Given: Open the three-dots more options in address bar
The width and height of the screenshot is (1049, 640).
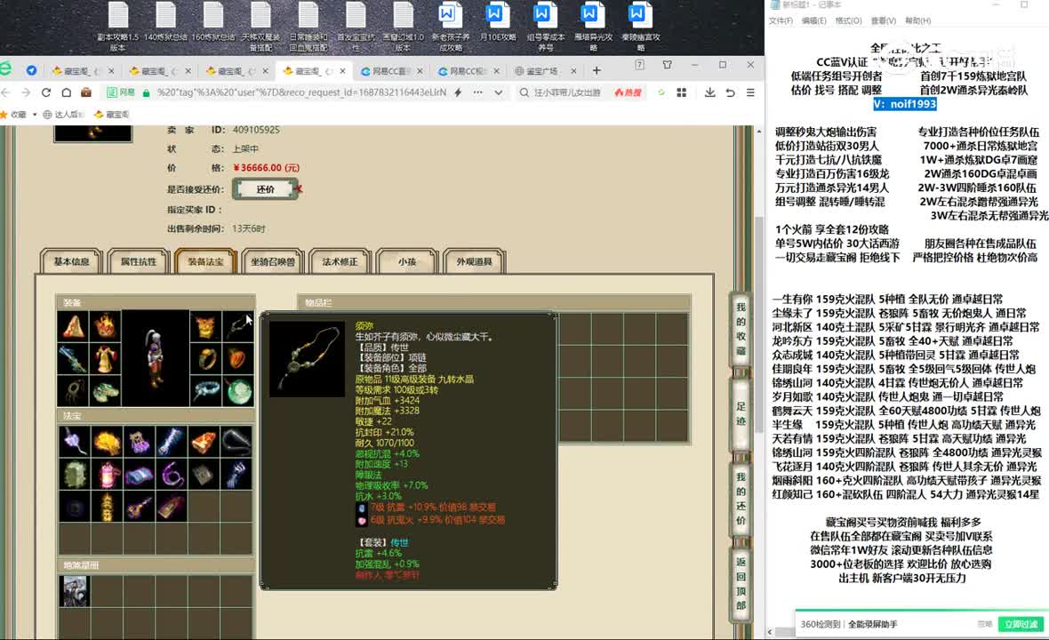Looking at the screenshot, I should (x=477, y=92).
